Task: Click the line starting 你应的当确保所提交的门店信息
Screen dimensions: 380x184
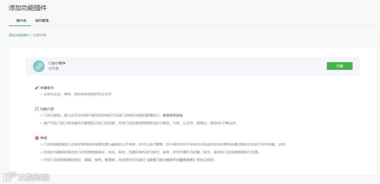Action: tap(152, 152)
